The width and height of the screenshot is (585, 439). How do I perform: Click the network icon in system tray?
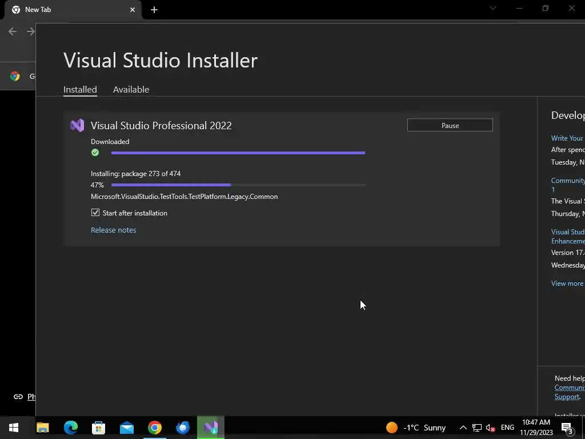(477, 428)
